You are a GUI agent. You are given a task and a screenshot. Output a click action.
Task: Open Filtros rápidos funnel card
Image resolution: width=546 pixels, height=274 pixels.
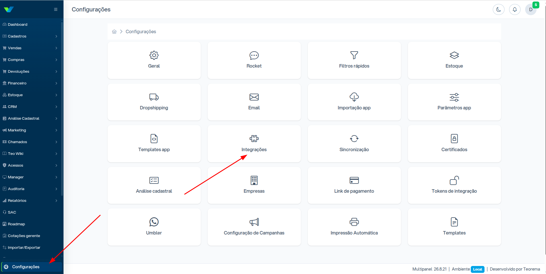coord(354,60)
